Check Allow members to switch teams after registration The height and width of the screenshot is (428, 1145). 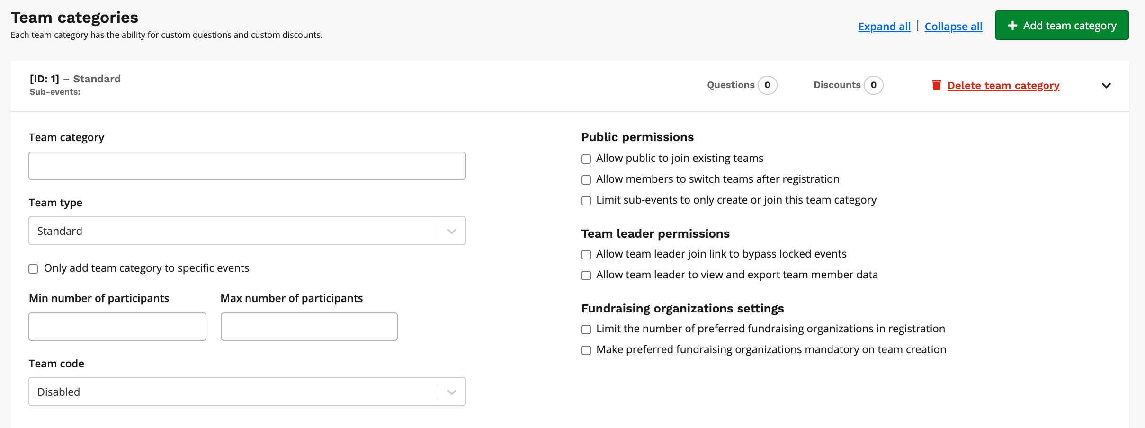[586, 180]
